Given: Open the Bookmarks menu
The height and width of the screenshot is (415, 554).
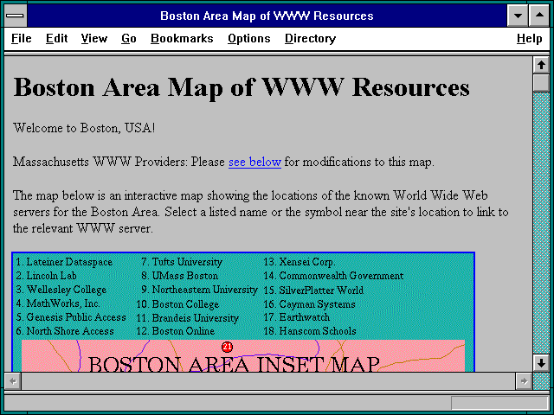Looking at the screenshot, I should pos(182,38).
